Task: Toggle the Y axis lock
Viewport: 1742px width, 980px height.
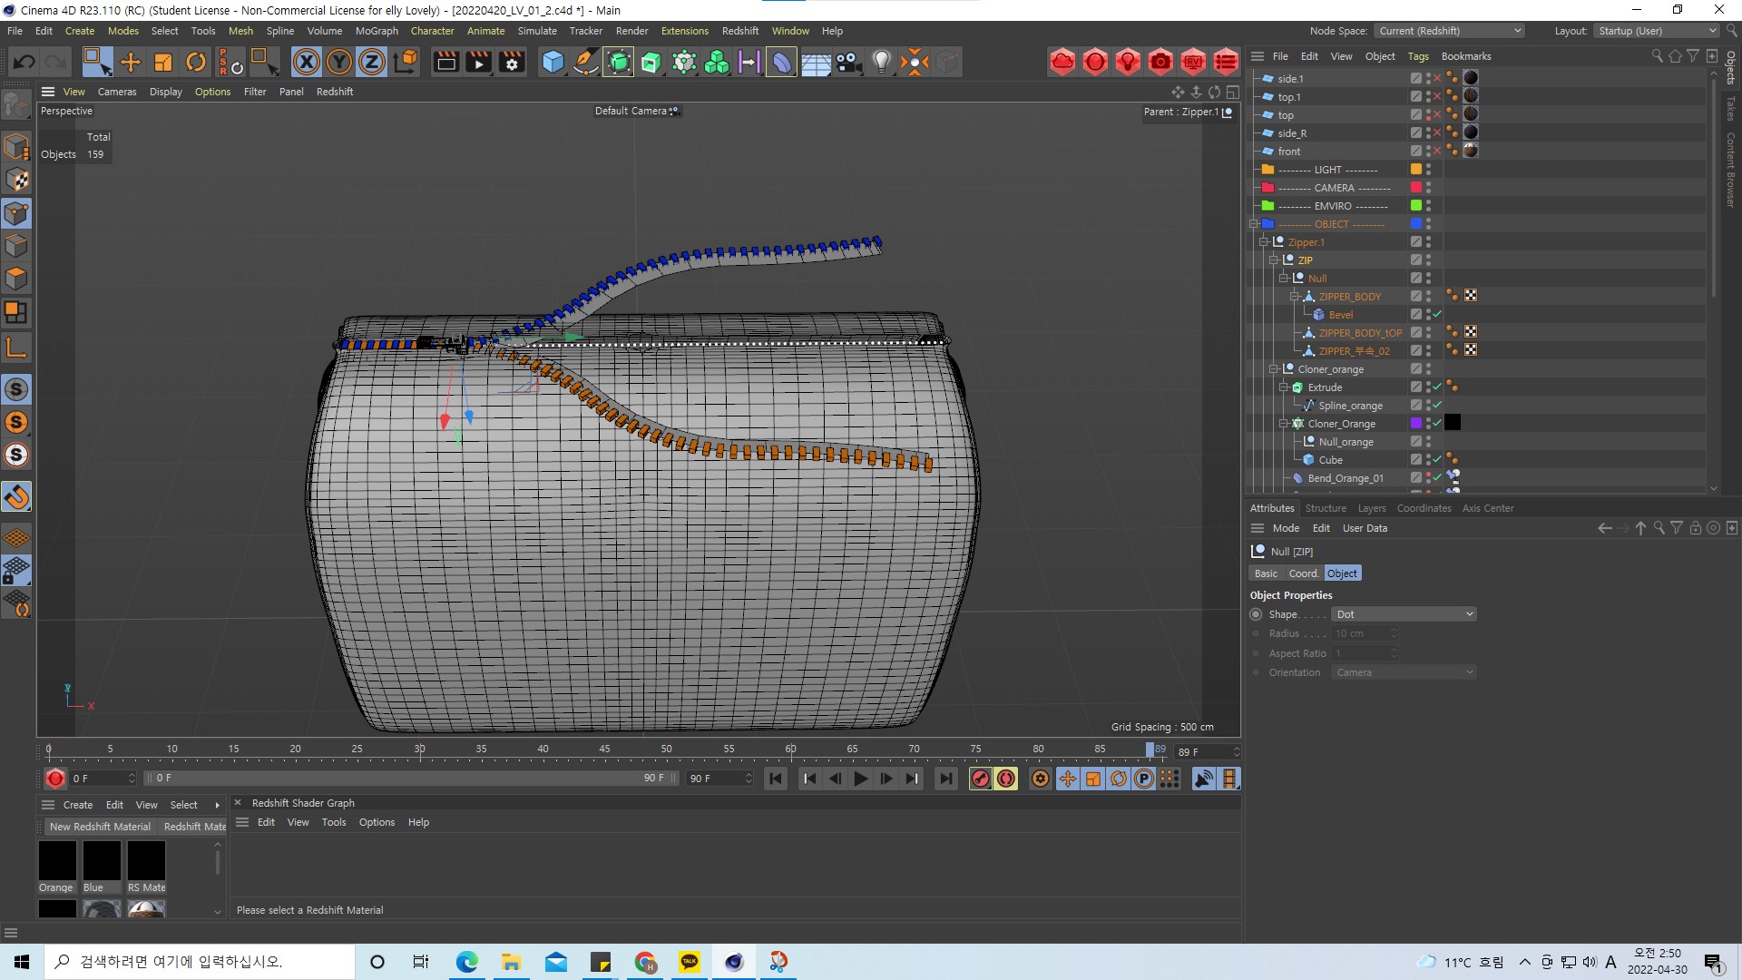Action: pos(338,62)
